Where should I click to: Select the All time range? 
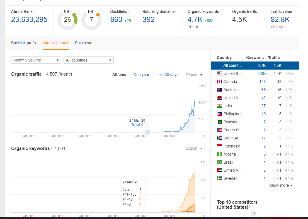(x=119, y=75)
